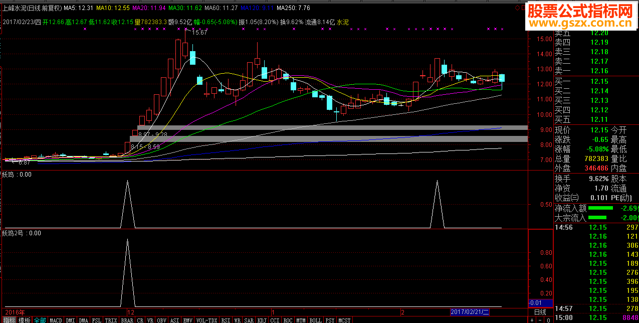
Task: Click the 净流入额 green bar
Action: [x=600, y=208]
